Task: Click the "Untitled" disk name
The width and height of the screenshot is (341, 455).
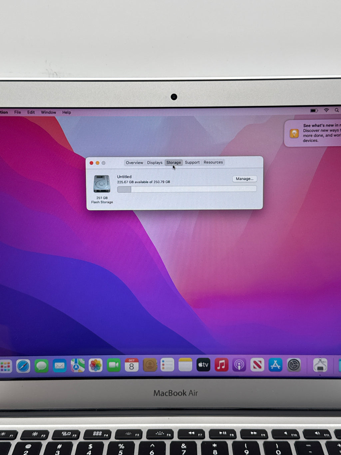Action: pos(124,177)
